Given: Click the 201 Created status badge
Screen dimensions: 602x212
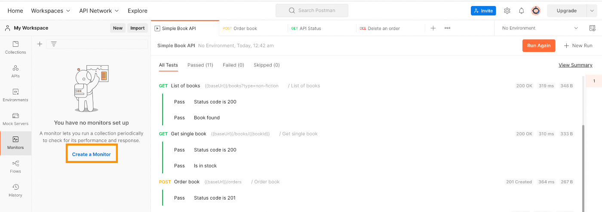Looking at the screenshot, I should click(x=519, y=182).
